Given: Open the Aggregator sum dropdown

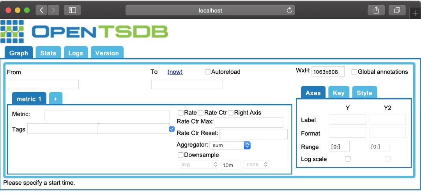Looking at the screenshot, I should click(230, 145).
